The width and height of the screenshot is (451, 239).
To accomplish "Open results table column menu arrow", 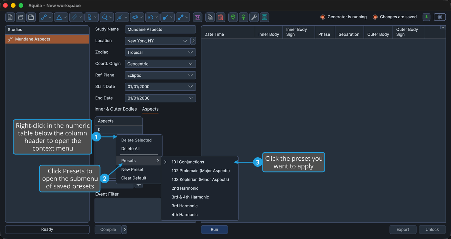I will (443, 28).
